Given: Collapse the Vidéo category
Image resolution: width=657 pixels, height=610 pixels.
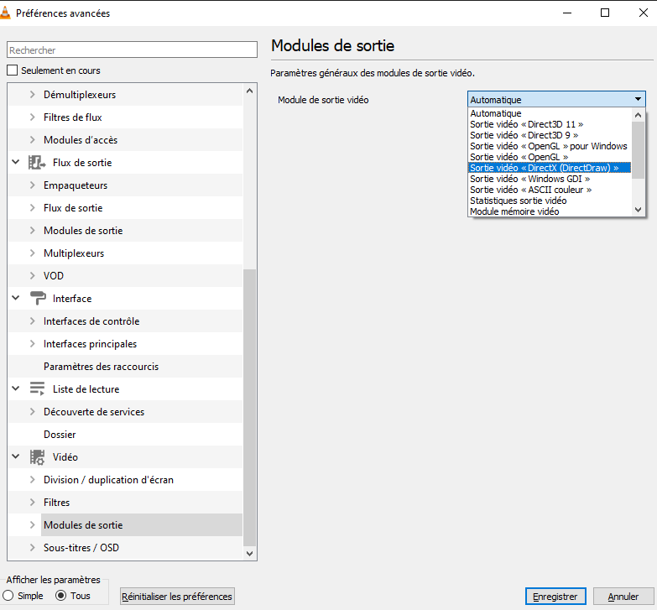Looking at the screenshot, I should coord(15,456).
